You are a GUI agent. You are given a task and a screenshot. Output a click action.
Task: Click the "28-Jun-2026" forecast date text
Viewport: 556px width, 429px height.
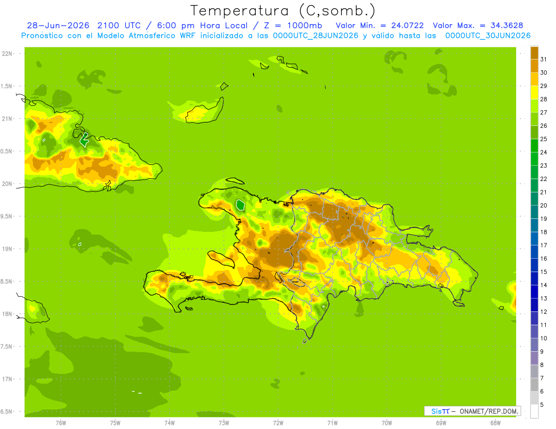coord(58,25)
